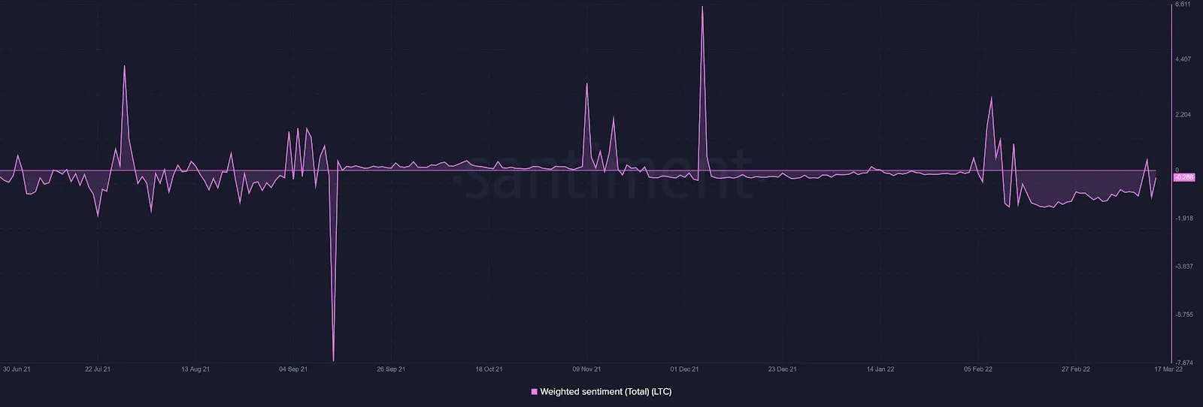
Task: Click the 17 Mar 22 axis date
Action: (x=1168, y=369)
